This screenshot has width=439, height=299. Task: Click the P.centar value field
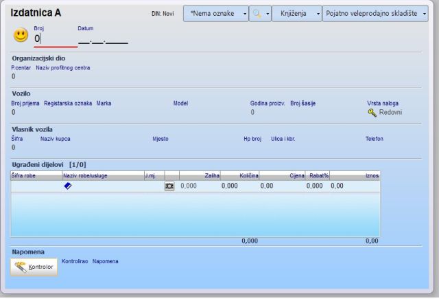coord(14,76)
